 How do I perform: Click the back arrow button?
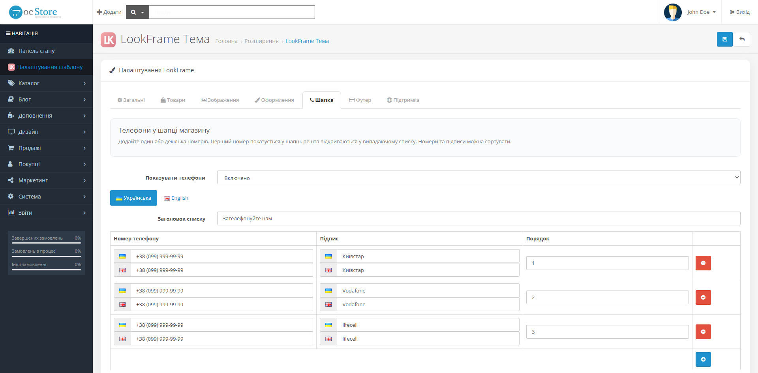point(742,39)
